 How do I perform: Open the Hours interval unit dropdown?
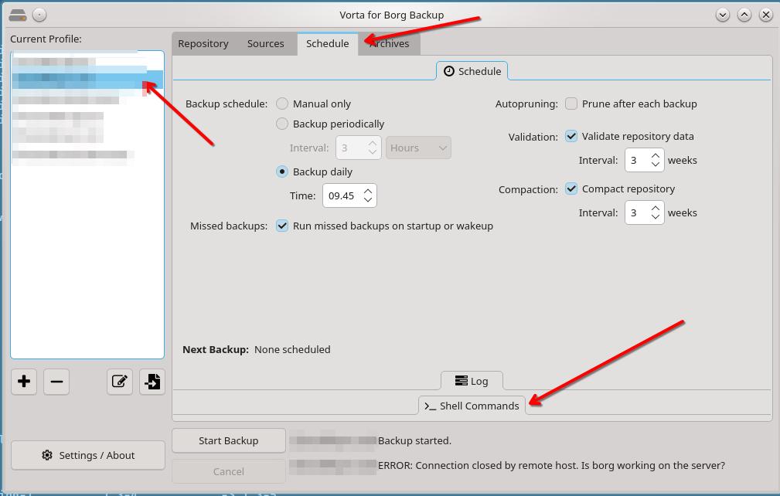418,148
